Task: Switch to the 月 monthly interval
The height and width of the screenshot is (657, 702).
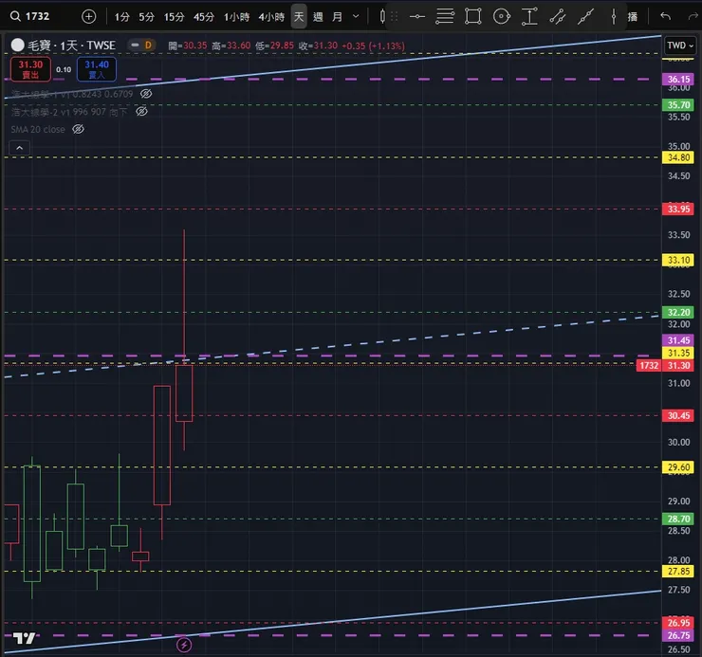Action: pos(337,17)
